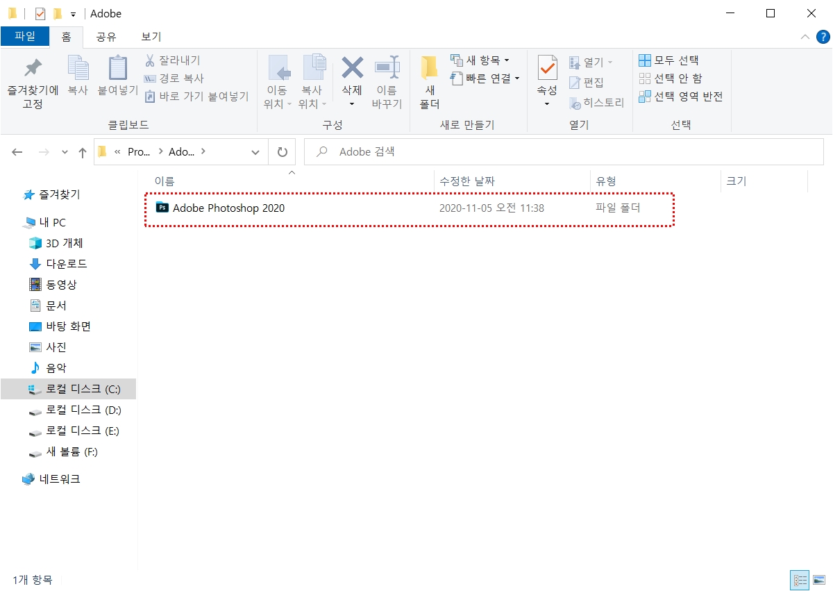
Task: Click the 삭제 (Delete) X icon
Action: (352, 68)
